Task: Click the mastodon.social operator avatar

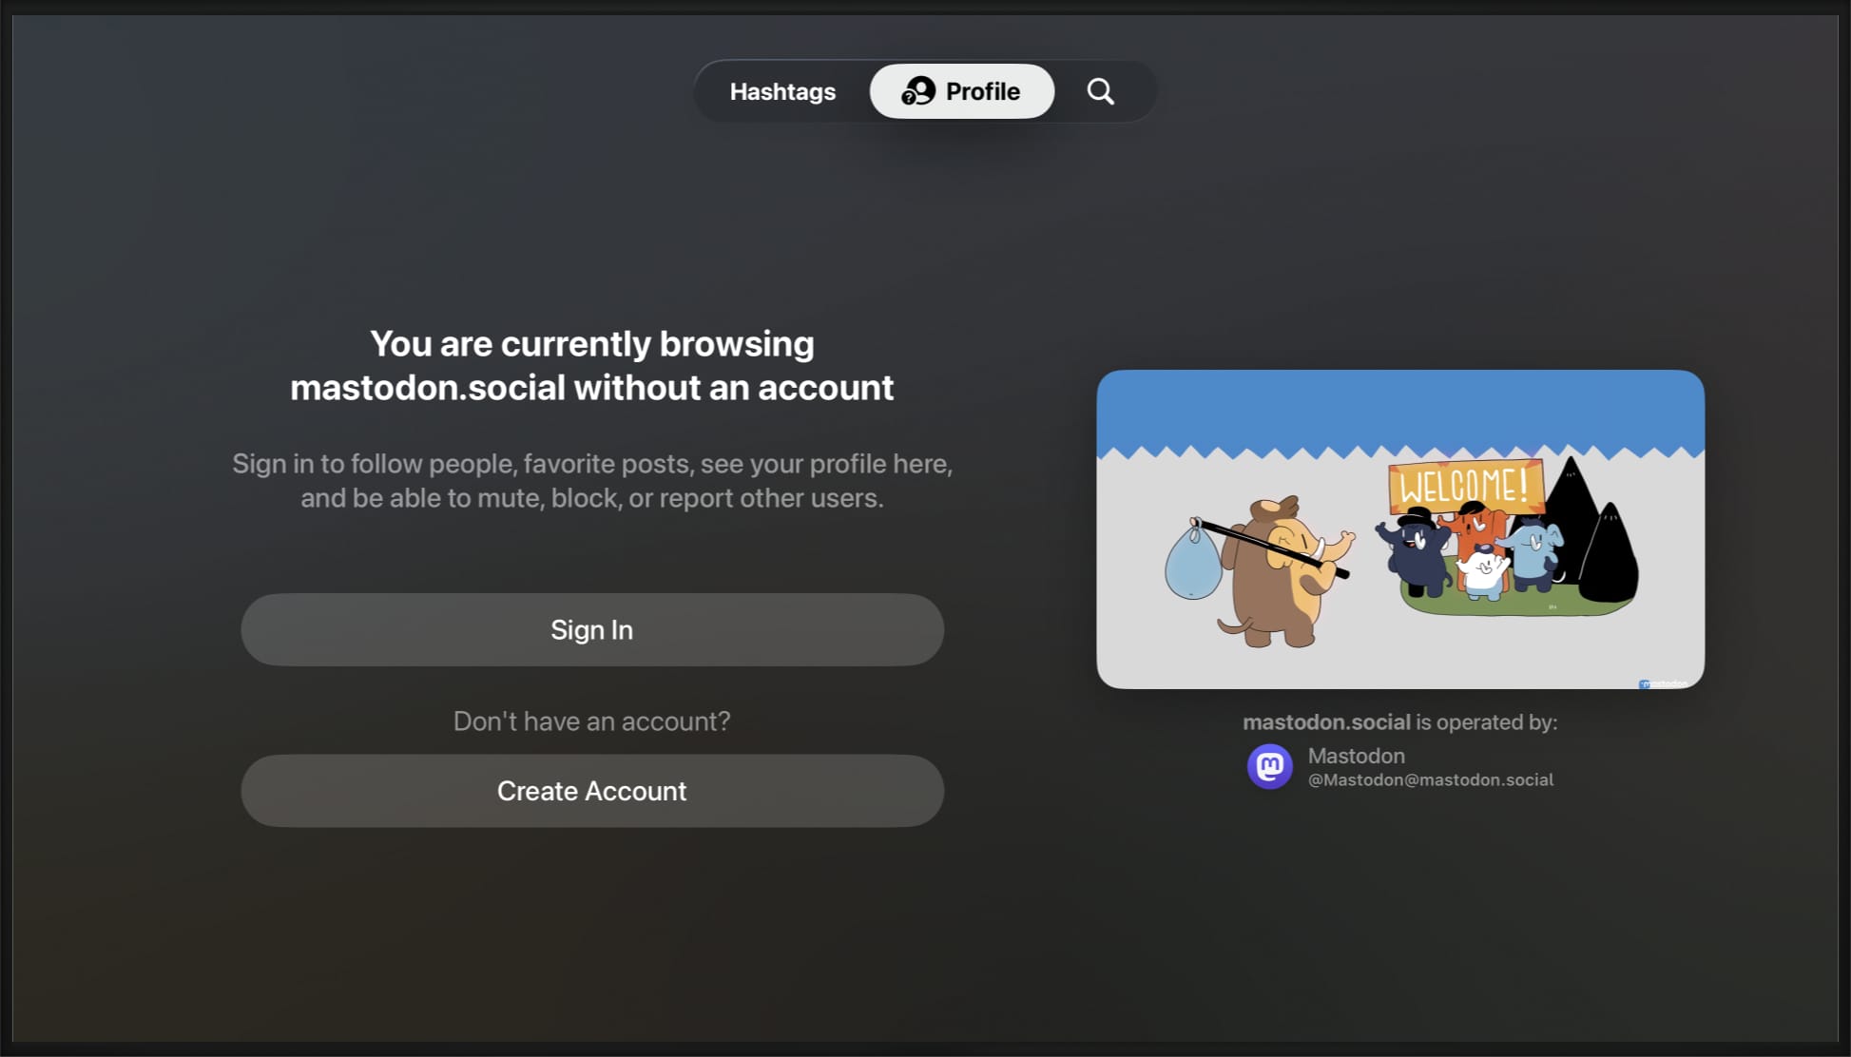Action: tap(1270, 766)
